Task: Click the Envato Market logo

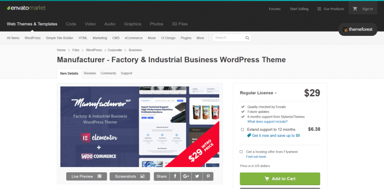Action: pyautogui.click(x=26, y=8)
